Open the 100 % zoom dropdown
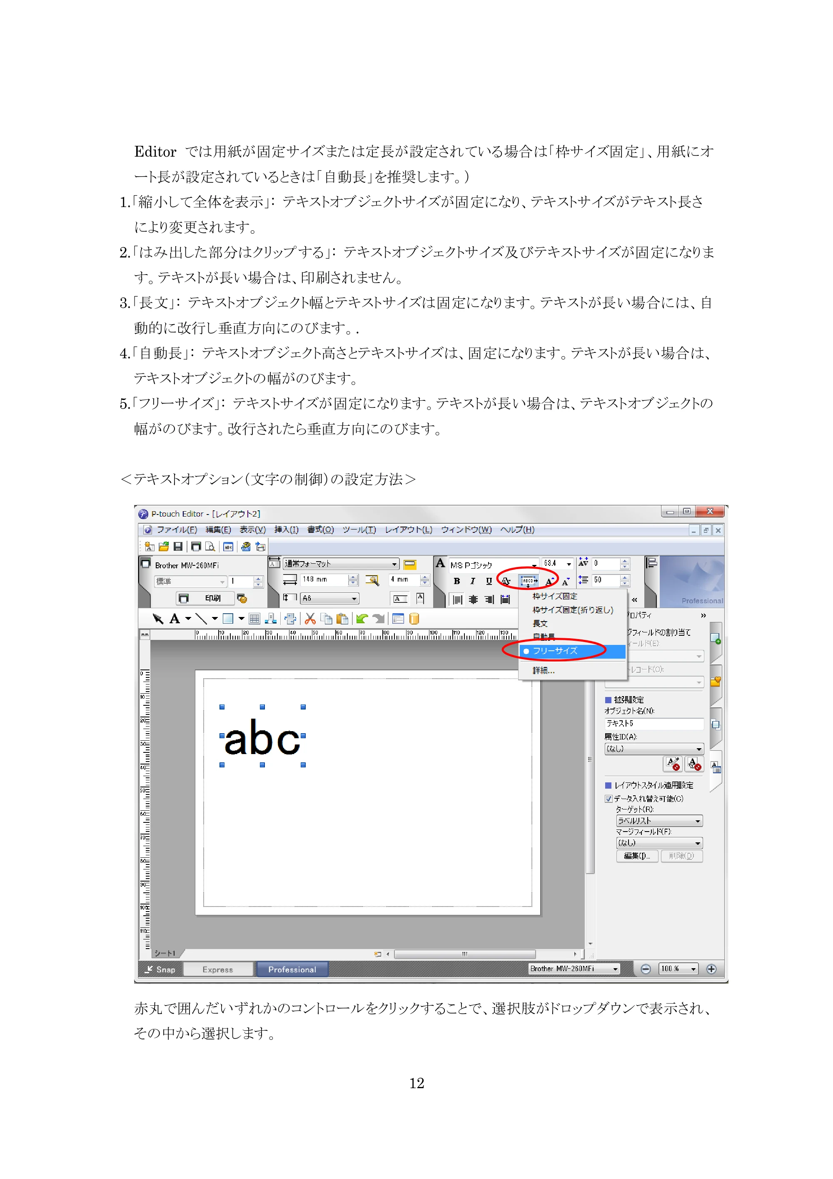The image size is (833, 1179). click(679, 969)
